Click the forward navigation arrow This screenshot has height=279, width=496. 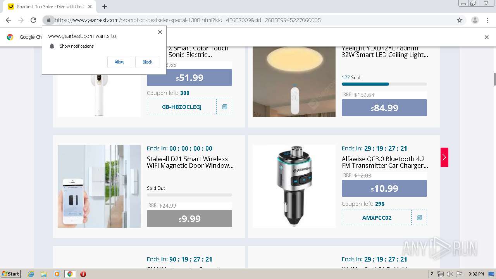[x=21, y=20]
